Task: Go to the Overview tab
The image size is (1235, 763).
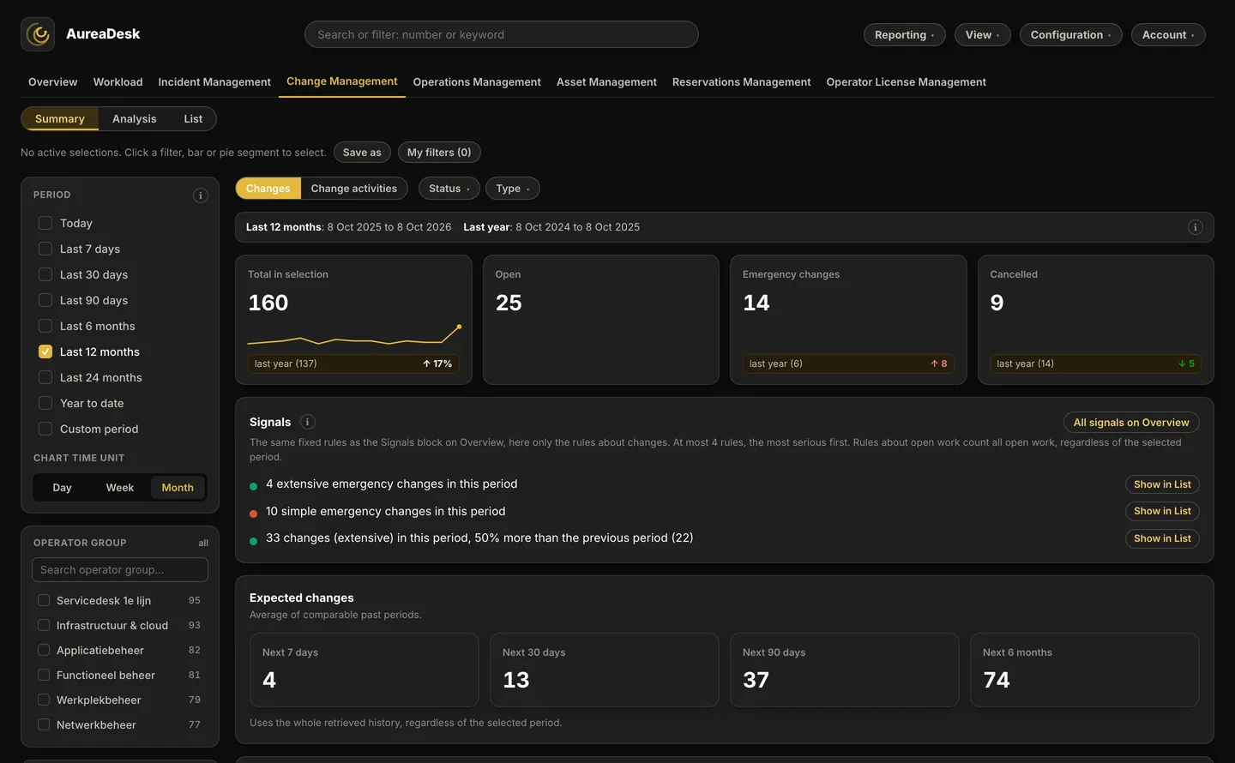Action: pyautogui.click(x=53, y=82)
